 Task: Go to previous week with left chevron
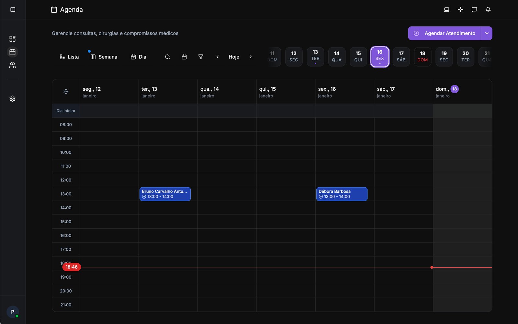coord(217,57)
